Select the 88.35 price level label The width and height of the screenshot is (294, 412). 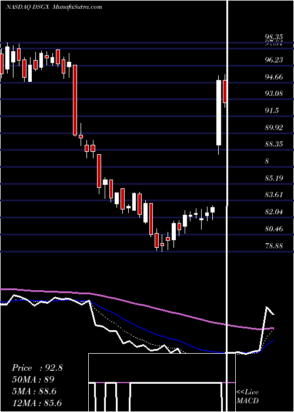coord(274,144)
